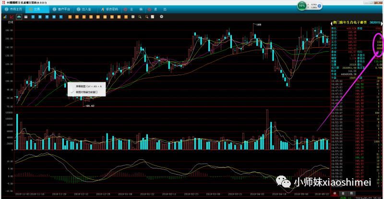Click 修改密码 change password
This screenshot has height=199, width=384.
pos(109,9)
